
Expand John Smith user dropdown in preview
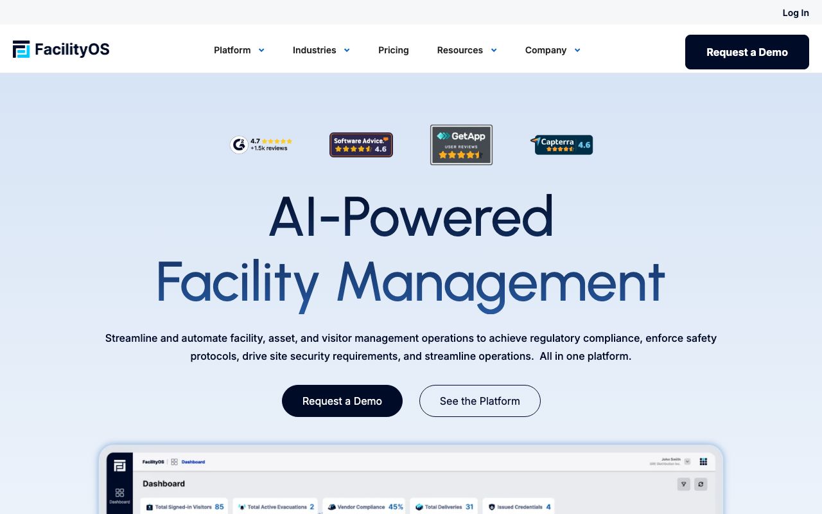[x=687, y=461]
